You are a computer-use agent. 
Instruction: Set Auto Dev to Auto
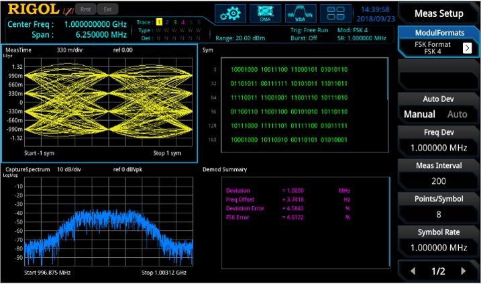pos(458,115)
